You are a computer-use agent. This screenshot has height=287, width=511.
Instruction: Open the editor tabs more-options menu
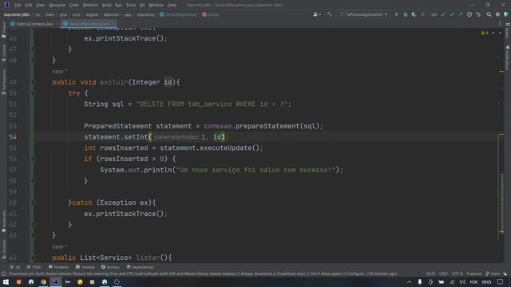500,24
